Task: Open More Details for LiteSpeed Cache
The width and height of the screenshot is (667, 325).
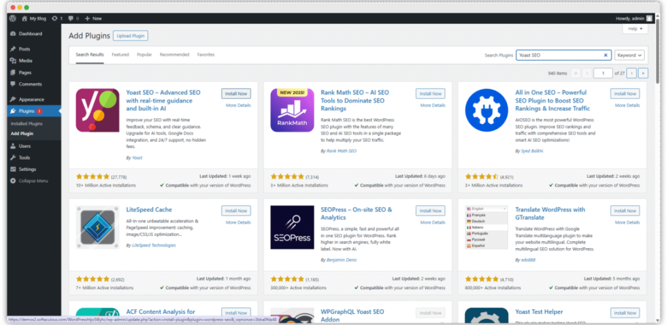Action: tap(238, 222)
